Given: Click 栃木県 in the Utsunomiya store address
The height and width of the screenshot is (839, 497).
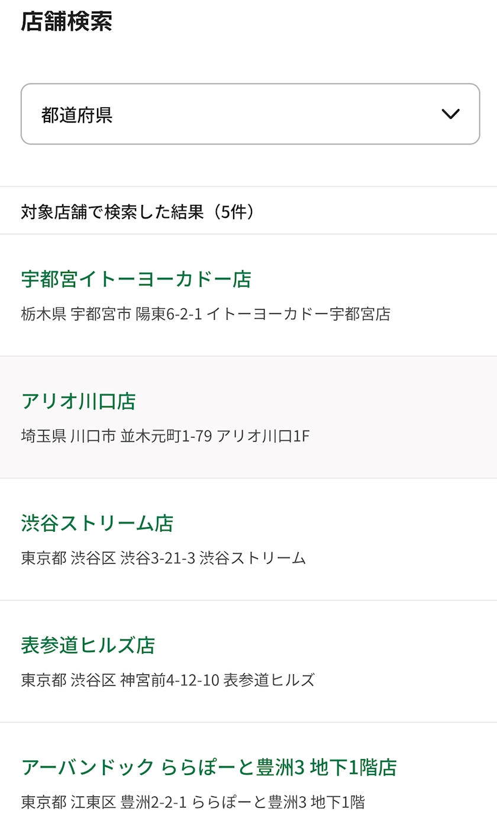Looking at the screenshot, I should click(43, 314).
